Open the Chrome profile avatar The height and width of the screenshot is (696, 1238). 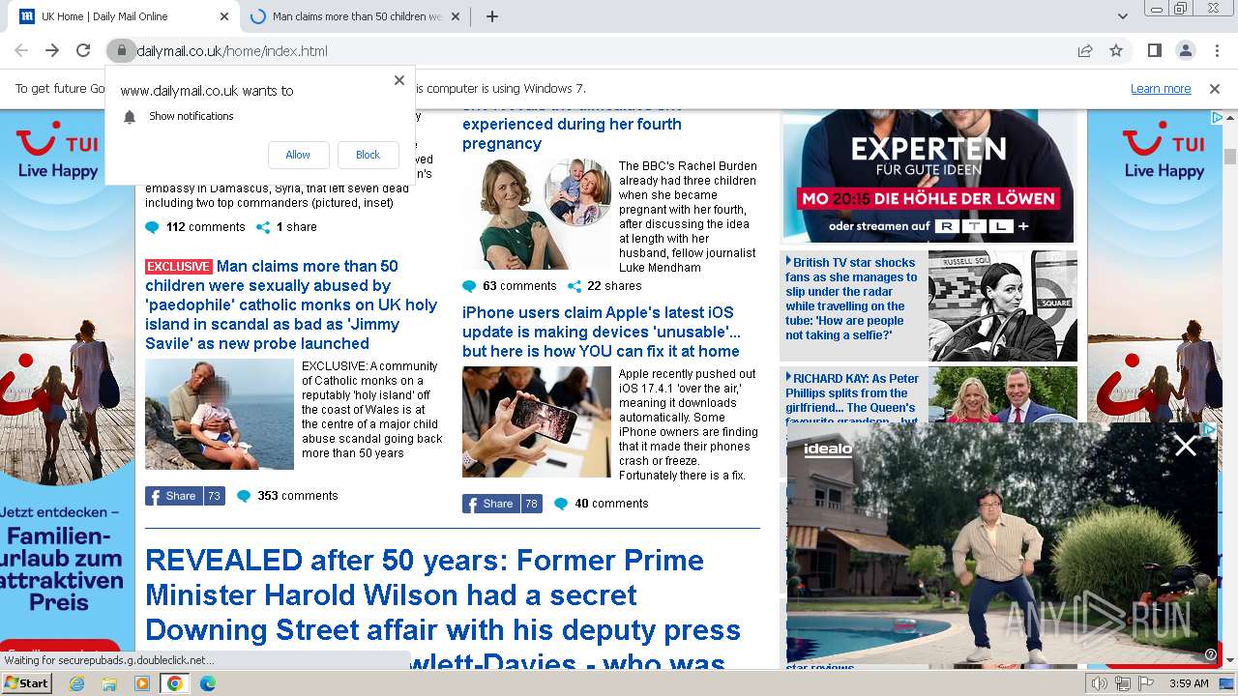coord(1186,50)
